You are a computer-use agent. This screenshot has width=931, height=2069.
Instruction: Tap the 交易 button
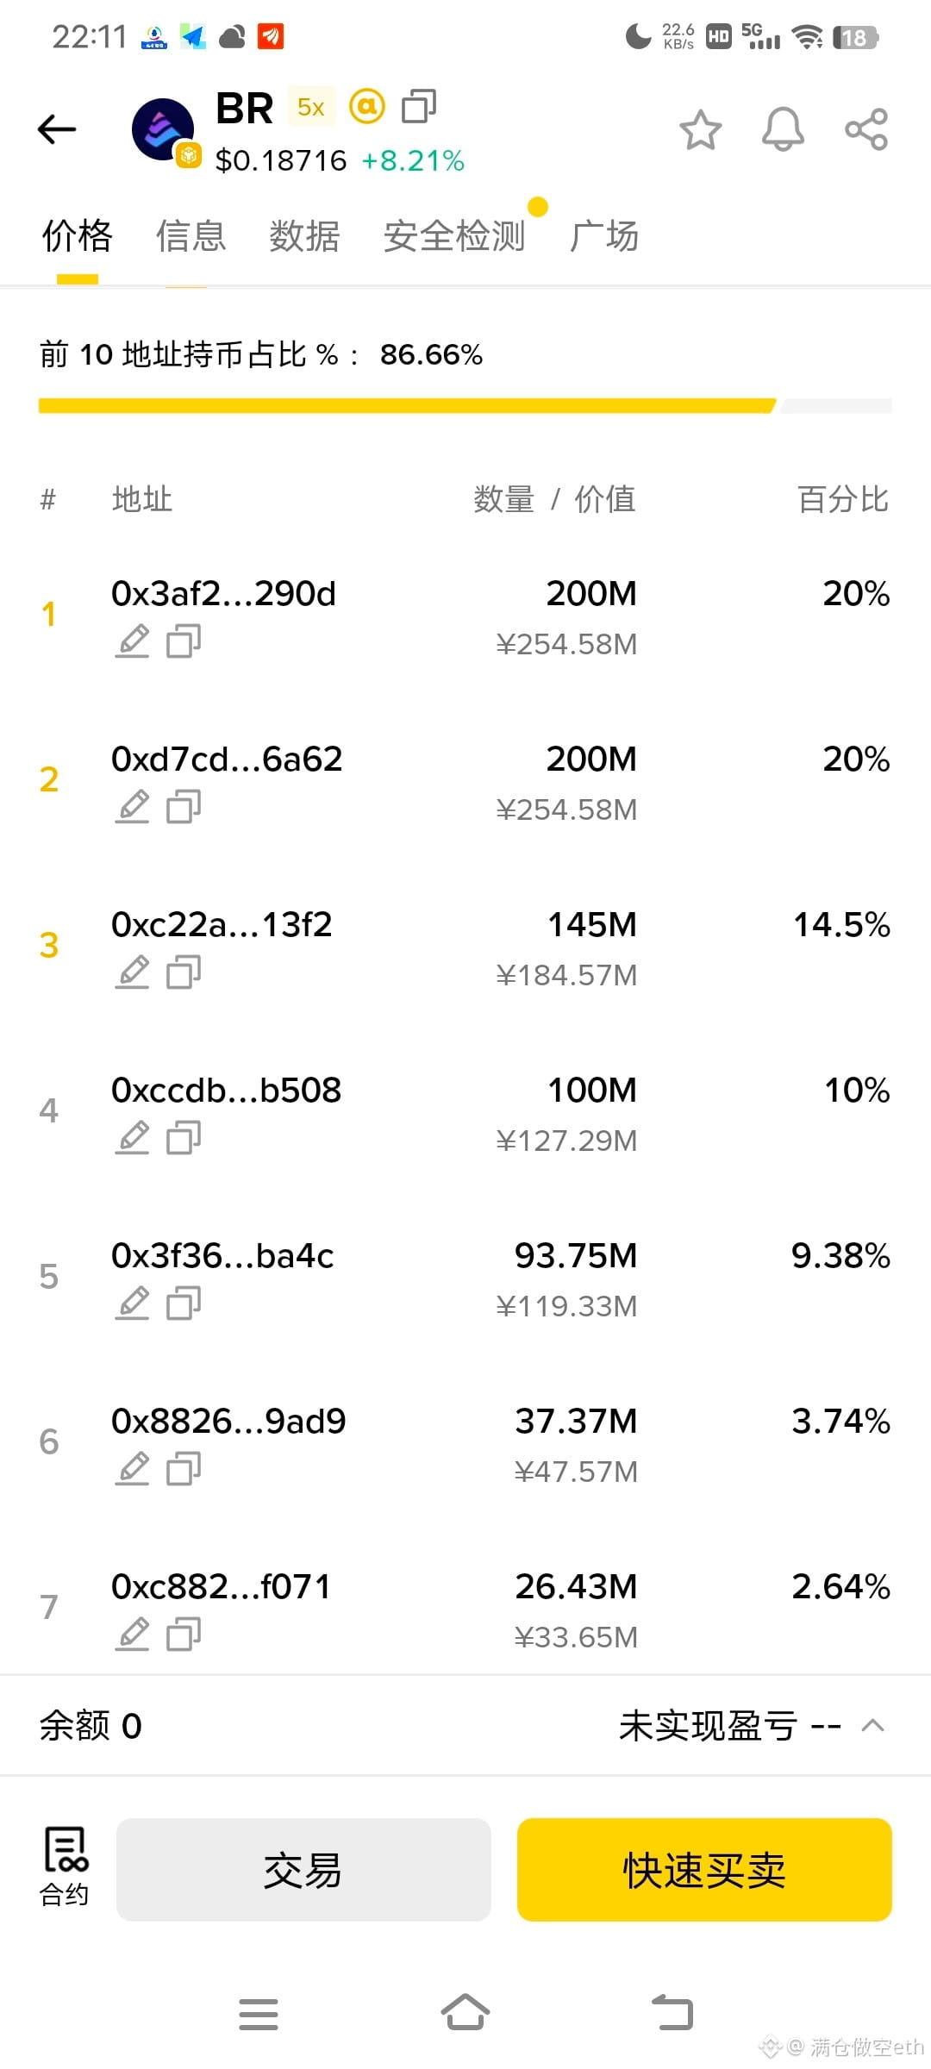coord(303,1870)
